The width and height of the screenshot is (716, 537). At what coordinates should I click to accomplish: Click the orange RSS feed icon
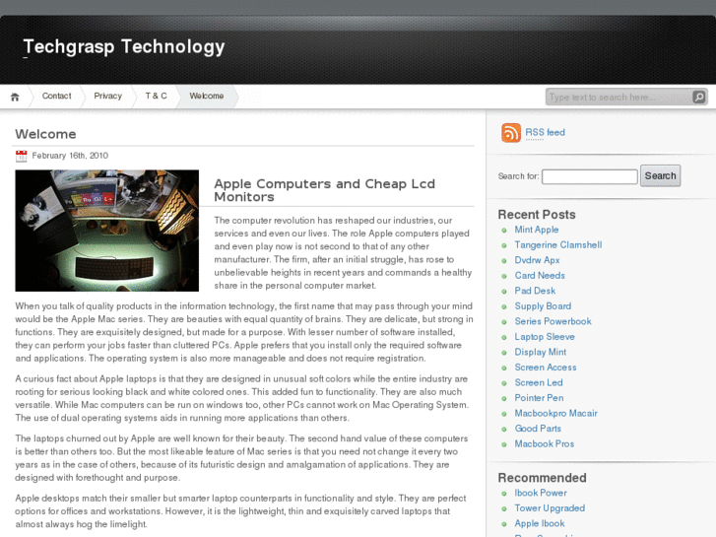coord(511,133)
